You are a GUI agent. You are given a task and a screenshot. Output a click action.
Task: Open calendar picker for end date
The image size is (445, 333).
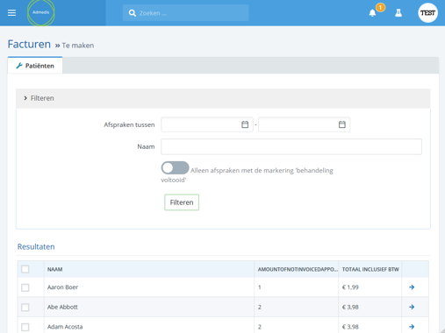pyautogui.click(x=342, y=124)
